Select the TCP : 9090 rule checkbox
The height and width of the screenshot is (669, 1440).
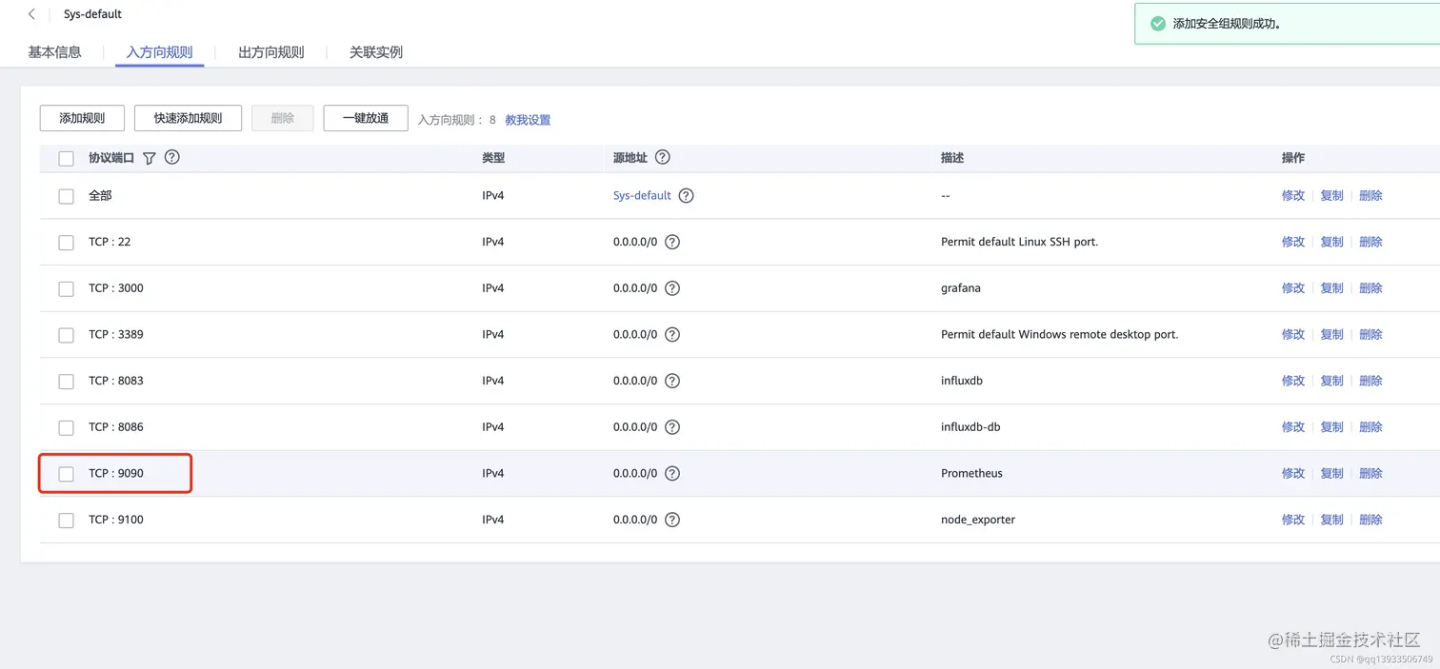66,474
